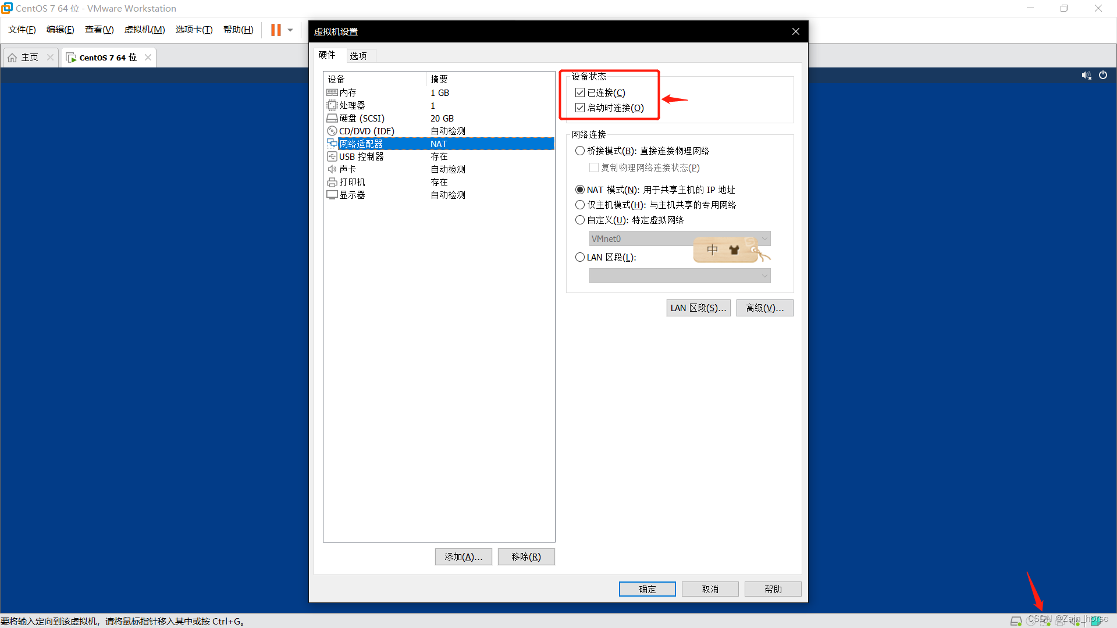Click the printer status bar icon
Image resolution: width=1117 pixels, height=628 pixels.
coord(1060,621)
